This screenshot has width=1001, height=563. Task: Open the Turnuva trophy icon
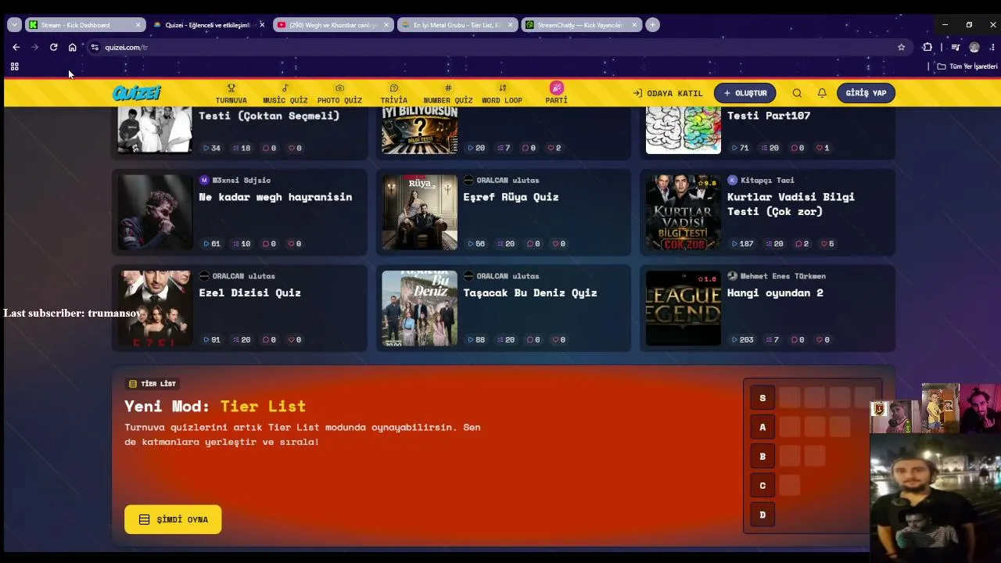click(231, 88)
